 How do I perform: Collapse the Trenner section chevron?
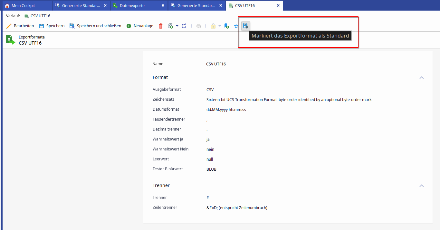coord(421,186)
